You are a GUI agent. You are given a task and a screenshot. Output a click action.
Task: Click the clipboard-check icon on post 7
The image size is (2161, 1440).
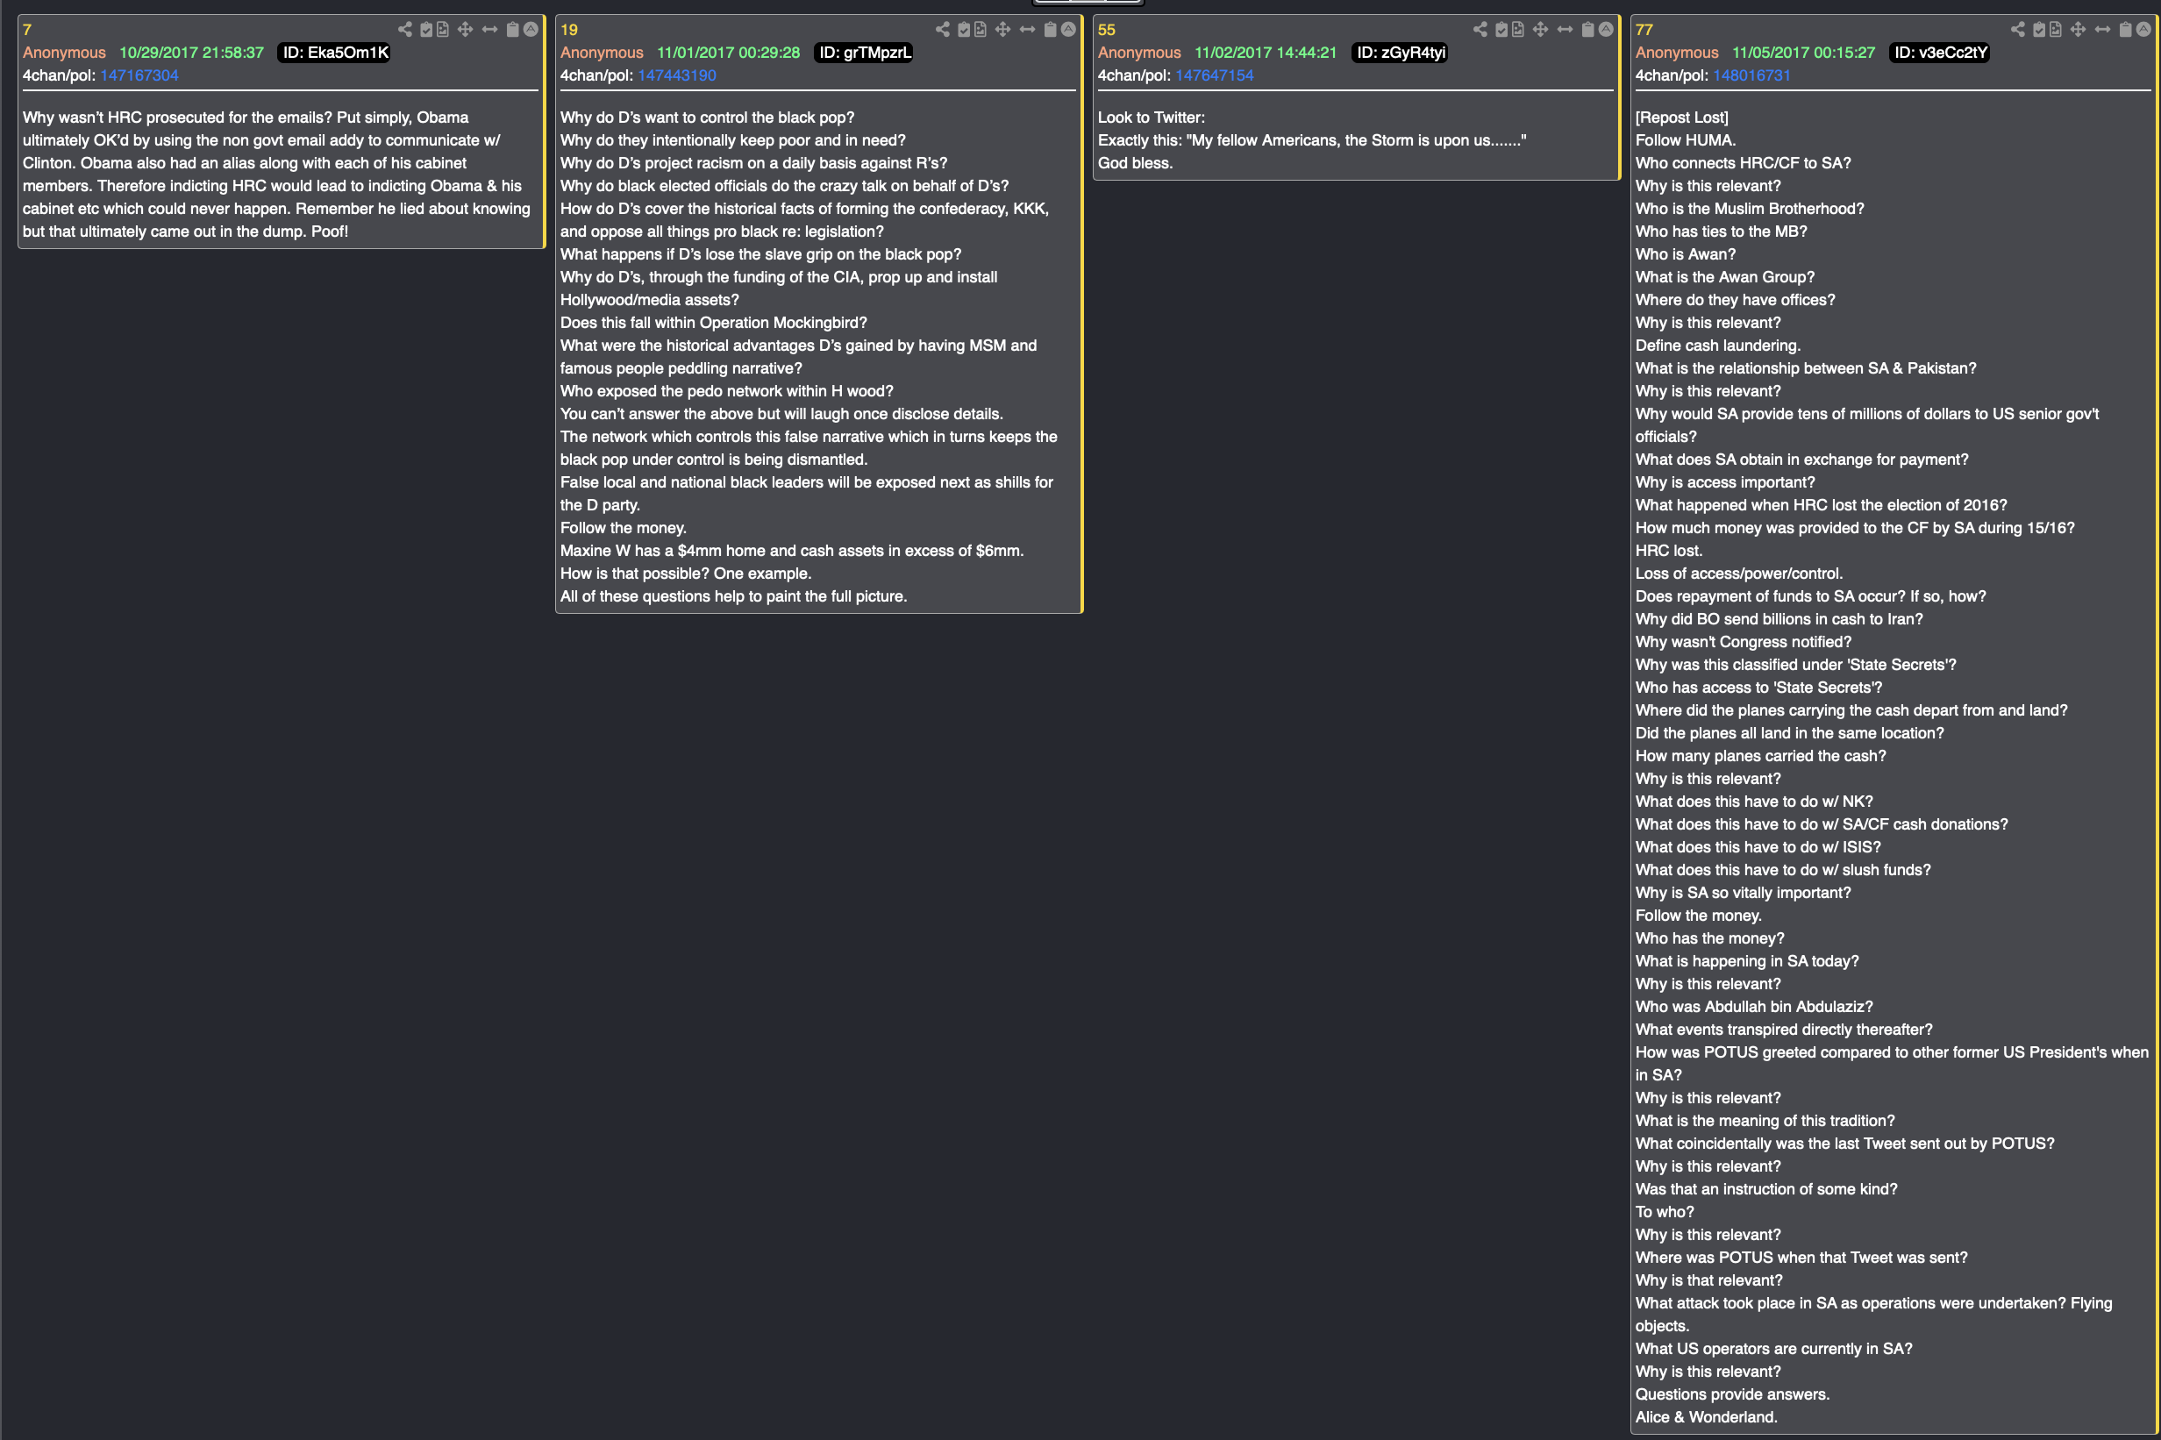pos(426,30)
